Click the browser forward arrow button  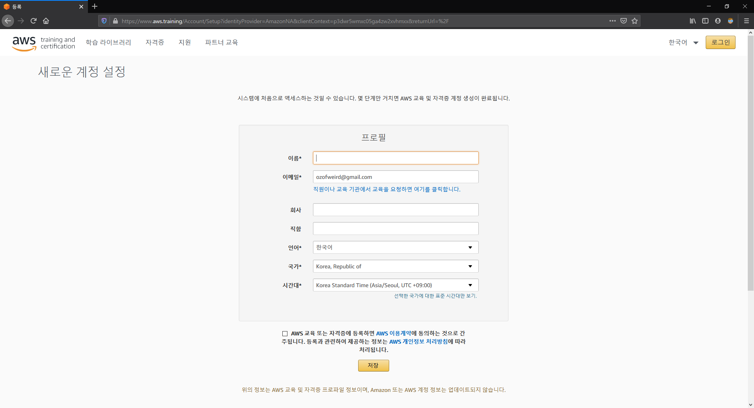pyautogui.click(x=21, y=21)
